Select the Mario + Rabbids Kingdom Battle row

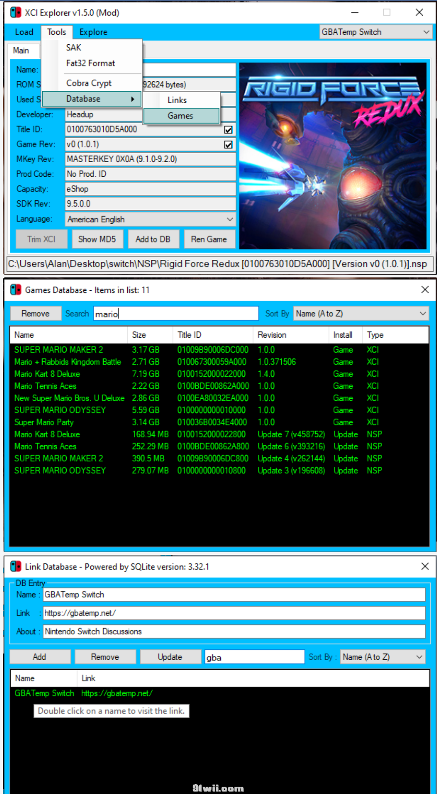pyautogui.click(x=219, y=362)
